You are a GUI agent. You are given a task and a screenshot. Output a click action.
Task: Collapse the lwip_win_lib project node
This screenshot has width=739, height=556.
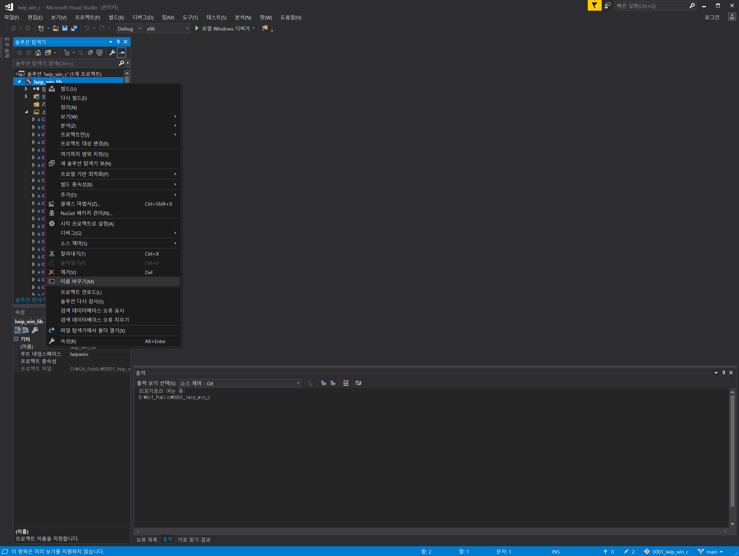[x=19, y=81]
